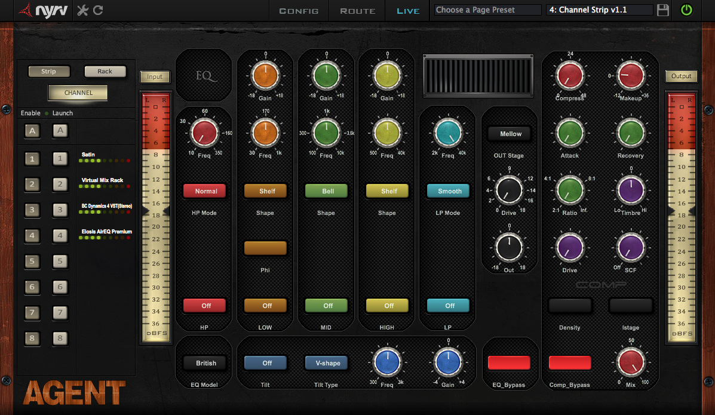Switch to the Config tab
Image resolution: width=715 pixels, height=415 pixels.
[x=299, y=11]
